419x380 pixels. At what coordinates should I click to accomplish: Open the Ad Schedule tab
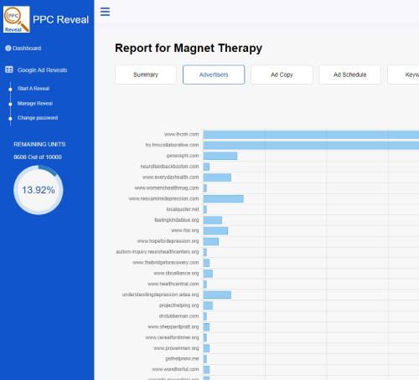350,74
